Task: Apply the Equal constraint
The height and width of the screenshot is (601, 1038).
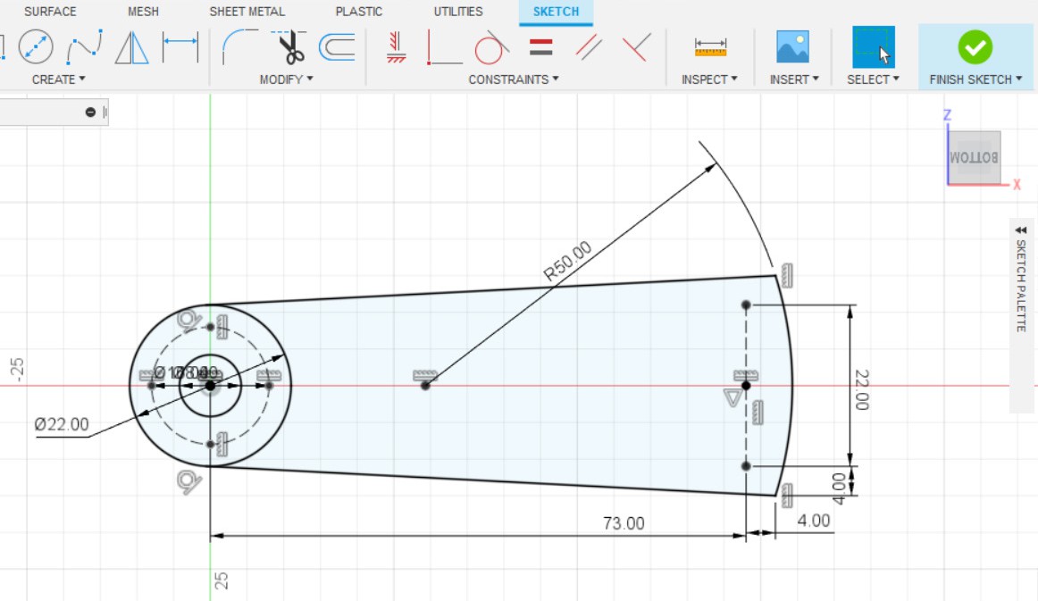Action: 540,46
